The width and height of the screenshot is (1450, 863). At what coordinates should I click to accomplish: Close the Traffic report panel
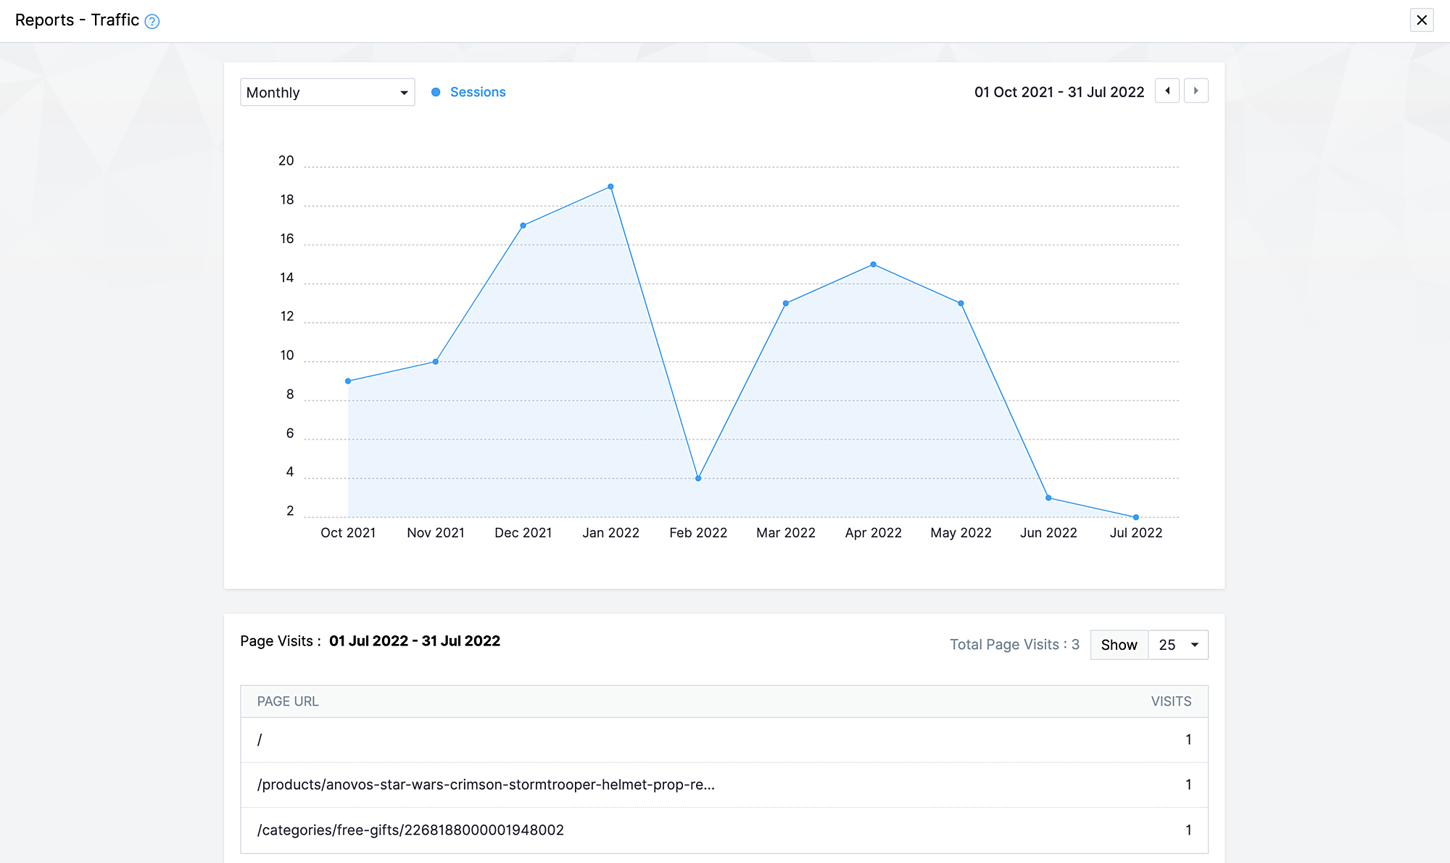tap(1421, 20)
